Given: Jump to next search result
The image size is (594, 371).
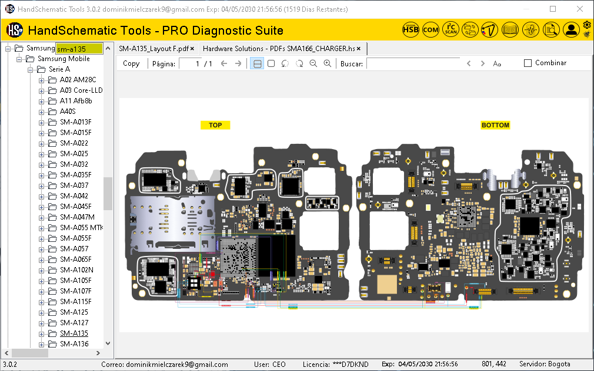Looking at the screenshot, I should 483,63.
